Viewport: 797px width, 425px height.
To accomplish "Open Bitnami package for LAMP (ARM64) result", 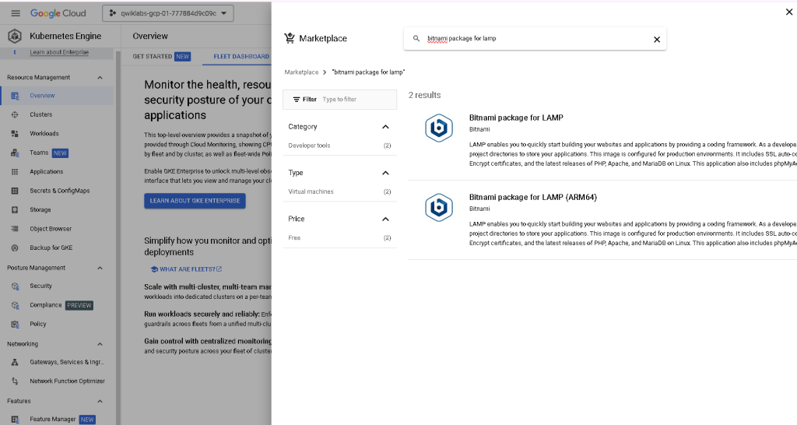I will [x=532, y=197].
